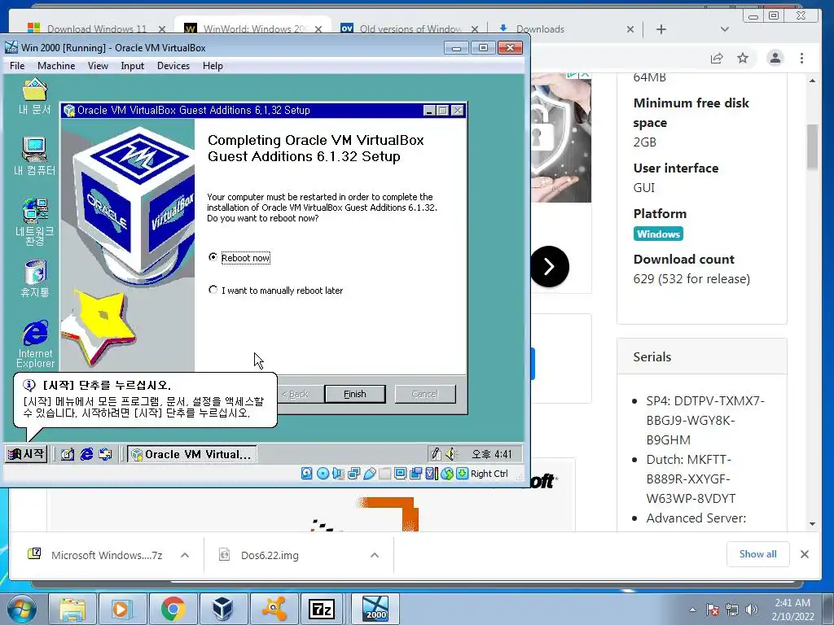
Task: Select the Internet Explorer desktop icon
Action: click(35, 343)
